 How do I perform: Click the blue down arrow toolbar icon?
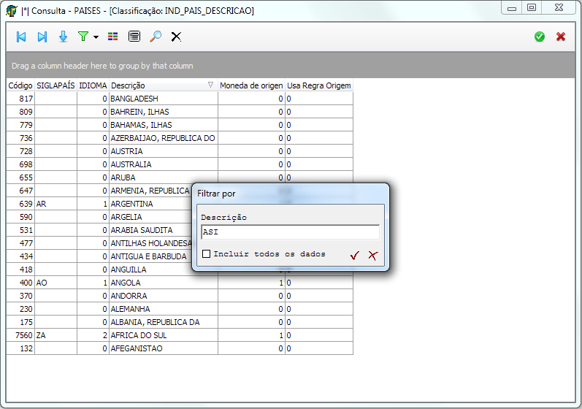[x=63, y=37]
